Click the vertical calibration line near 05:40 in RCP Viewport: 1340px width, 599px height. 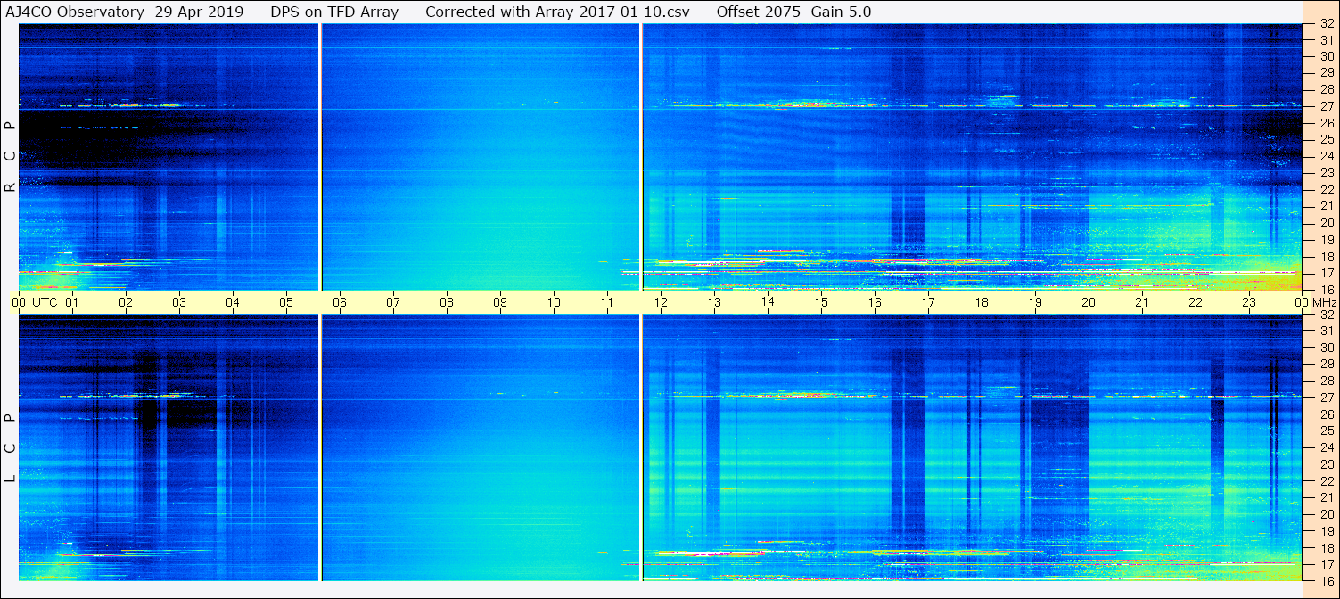320,157
